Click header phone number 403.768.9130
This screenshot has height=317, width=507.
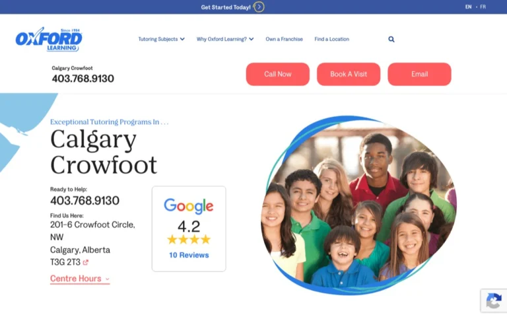(83, 79)
